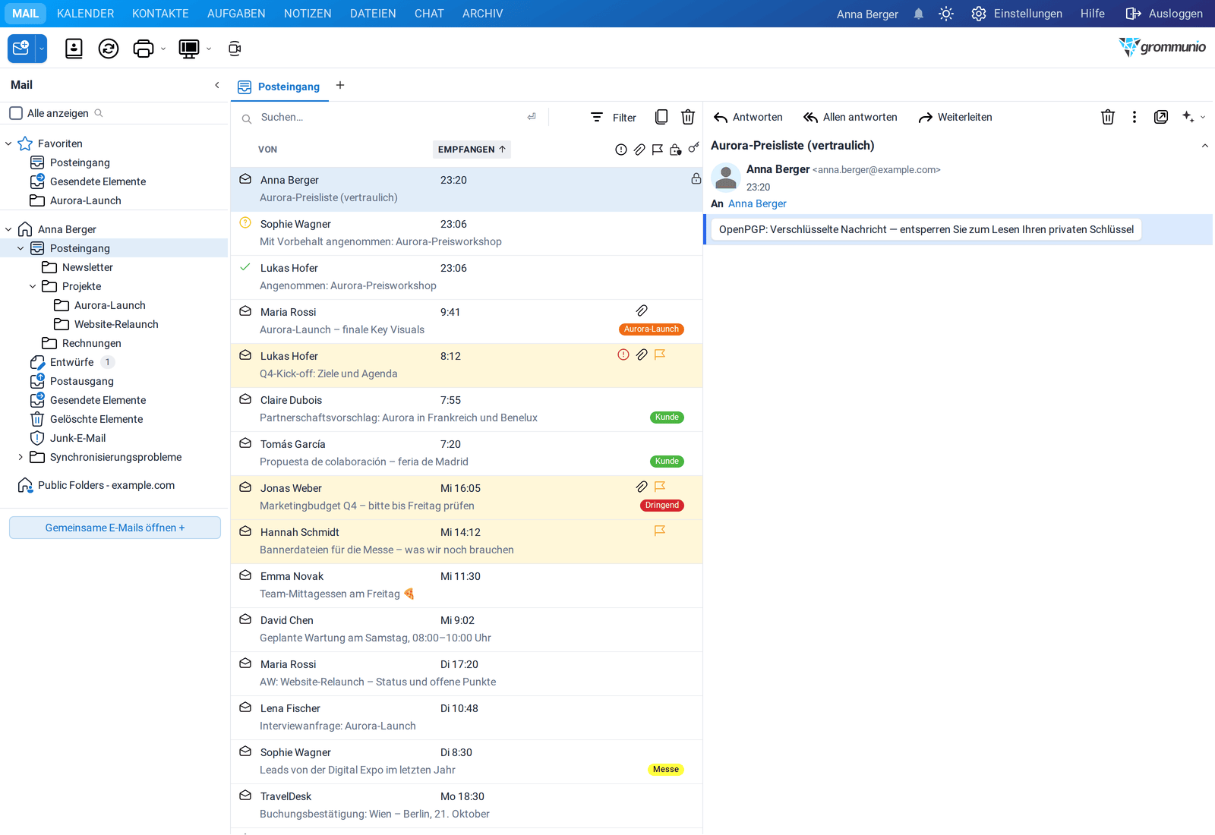Open the dropdown arrow beside the new mail button
The width and height of the screenshot is (1215, 835).
[x=42, y=49]
